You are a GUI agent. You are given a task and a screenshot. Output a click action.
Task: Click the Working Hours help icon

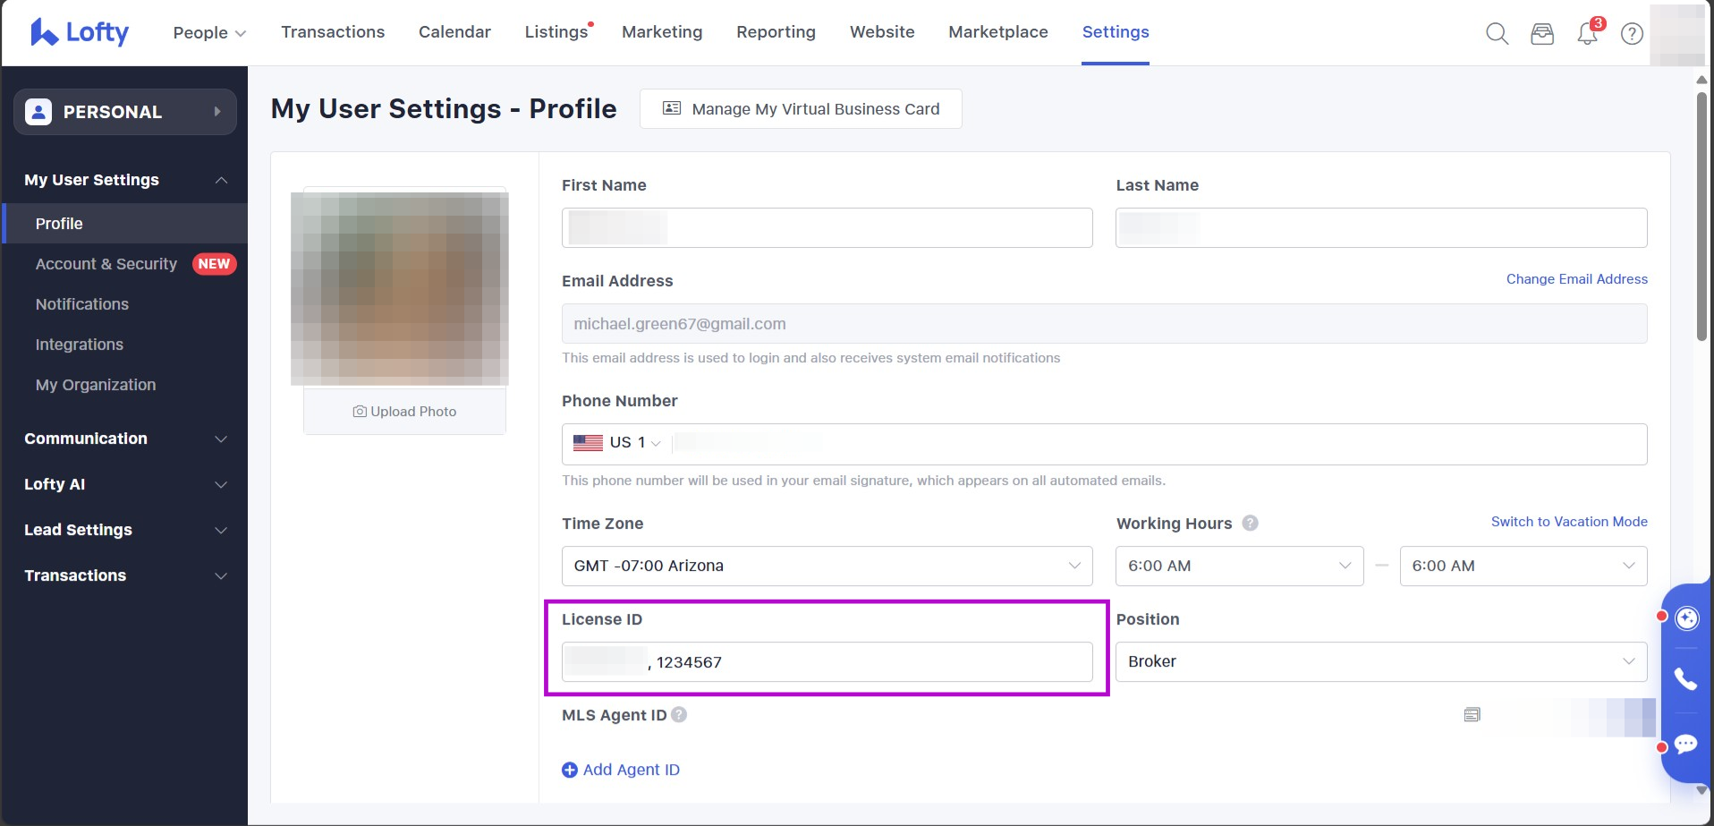coord(1250,524)
